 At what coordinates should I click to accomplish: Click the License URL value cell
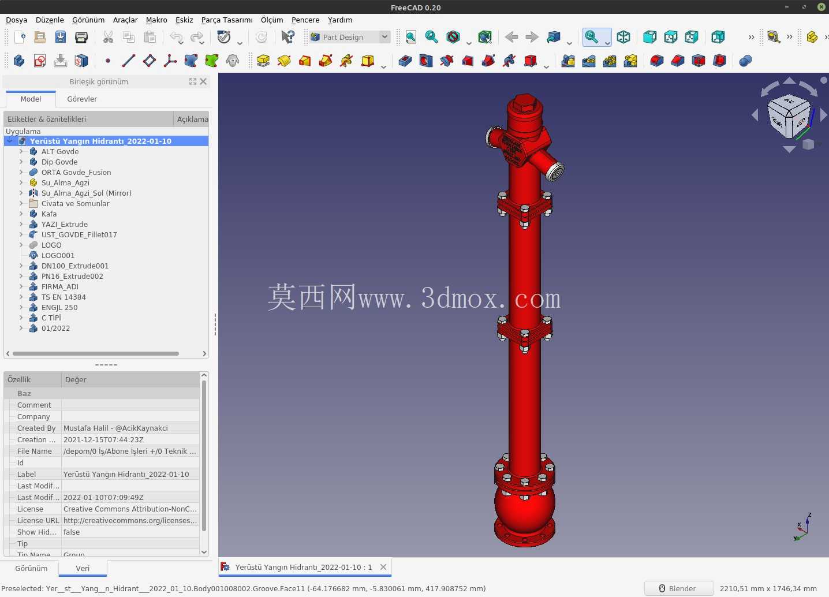pos(130,520)
